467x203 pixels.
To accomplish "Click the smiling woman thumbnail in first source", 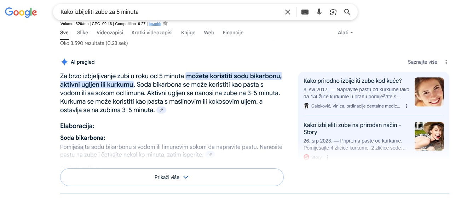I will [x=429, y=92].
